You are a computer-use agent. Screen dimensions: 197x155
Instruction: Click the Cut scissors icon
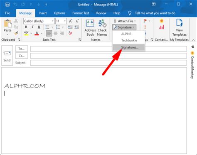[16, 21]
